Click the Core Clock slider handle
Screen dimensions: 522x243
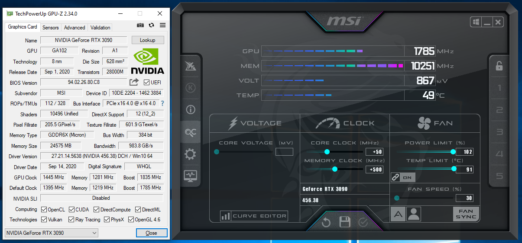(327, 152)
